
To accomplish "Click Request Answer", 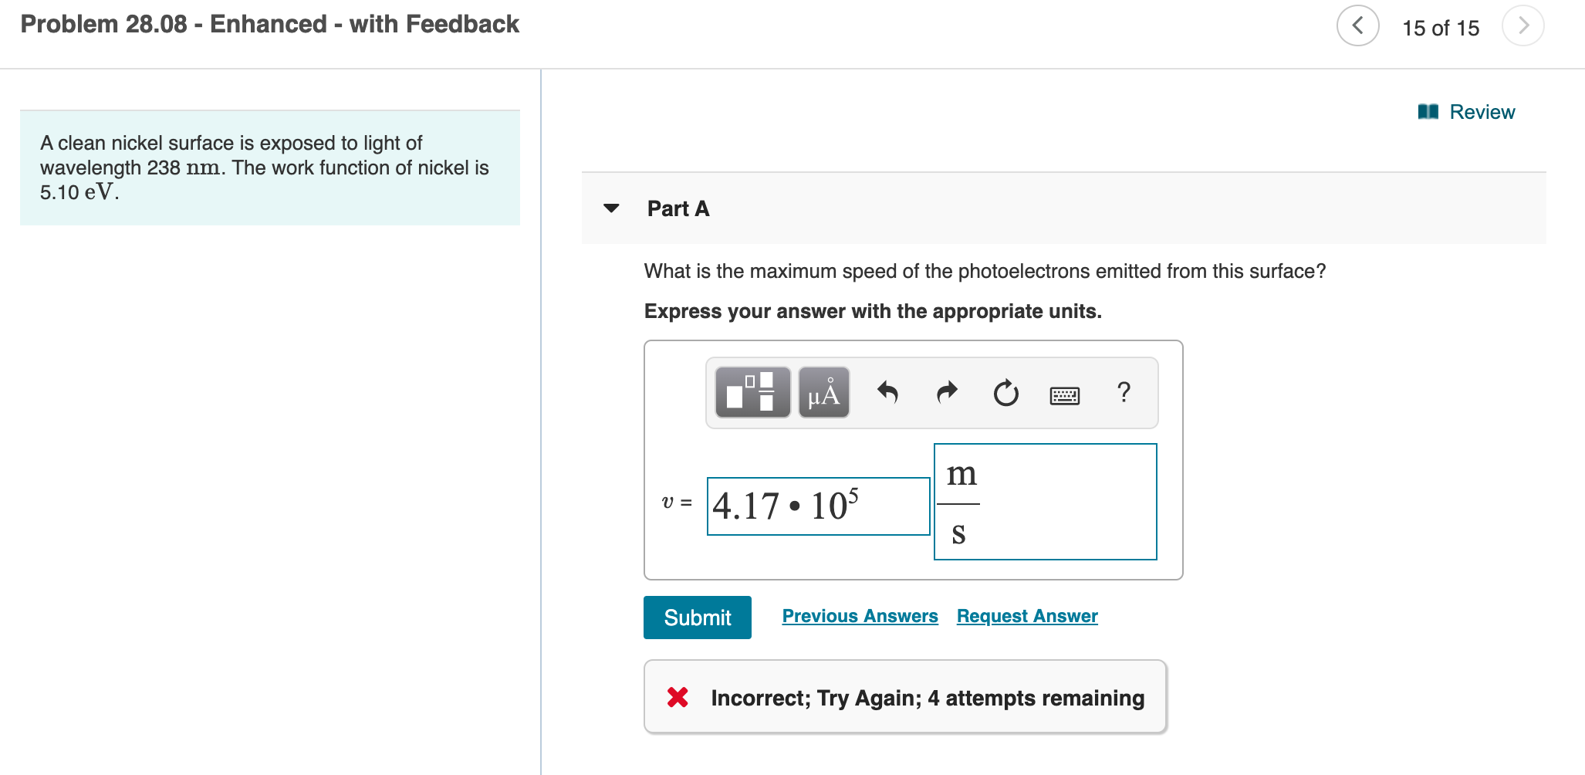I will (1026, 616).
